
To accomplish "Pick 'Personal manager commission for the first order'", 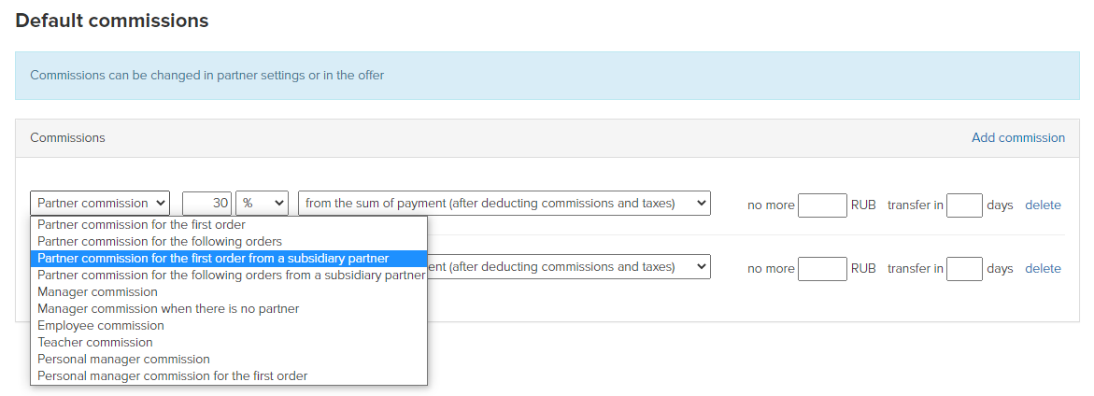I will pos(229,375).
